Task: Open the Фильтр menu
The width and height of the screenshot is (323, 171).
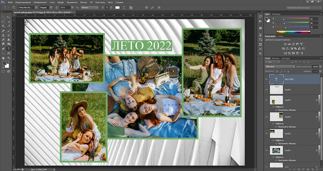Action: coord(83,2)
